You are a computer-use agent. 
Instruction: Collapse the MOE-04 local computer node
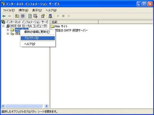pyautogui.click(x=3, y=26)
